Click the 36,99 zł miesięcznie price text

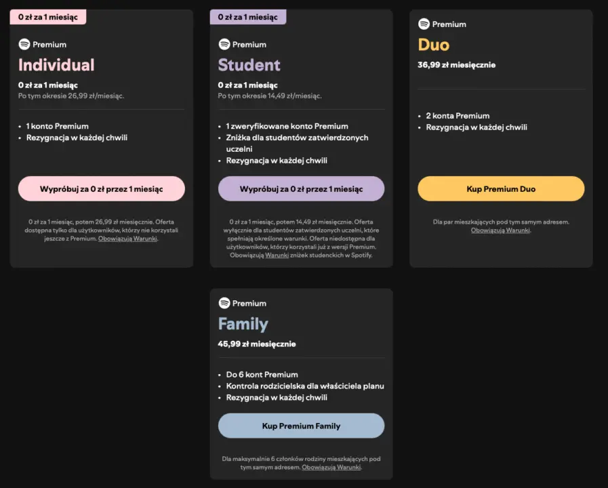tap(457, 65)
